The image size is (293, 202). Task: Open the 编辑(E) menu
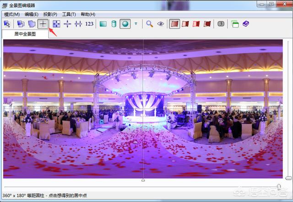pos(32,14)
